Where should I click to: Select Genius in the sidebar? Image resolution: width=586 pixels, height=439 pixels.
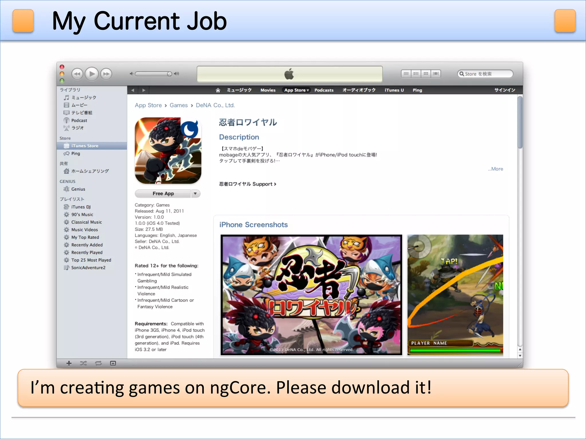point(92,189)
